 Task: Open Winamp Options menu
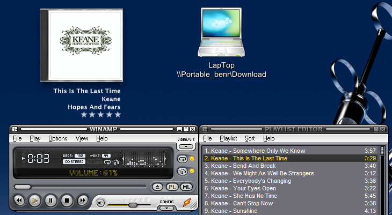58,138
